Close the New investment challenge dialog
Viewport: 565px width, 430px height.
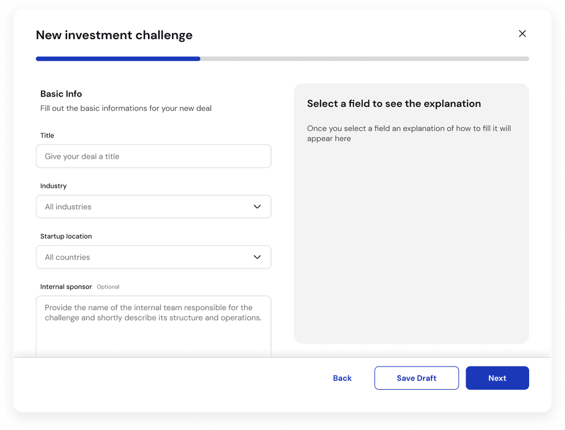tap(522, 34)
